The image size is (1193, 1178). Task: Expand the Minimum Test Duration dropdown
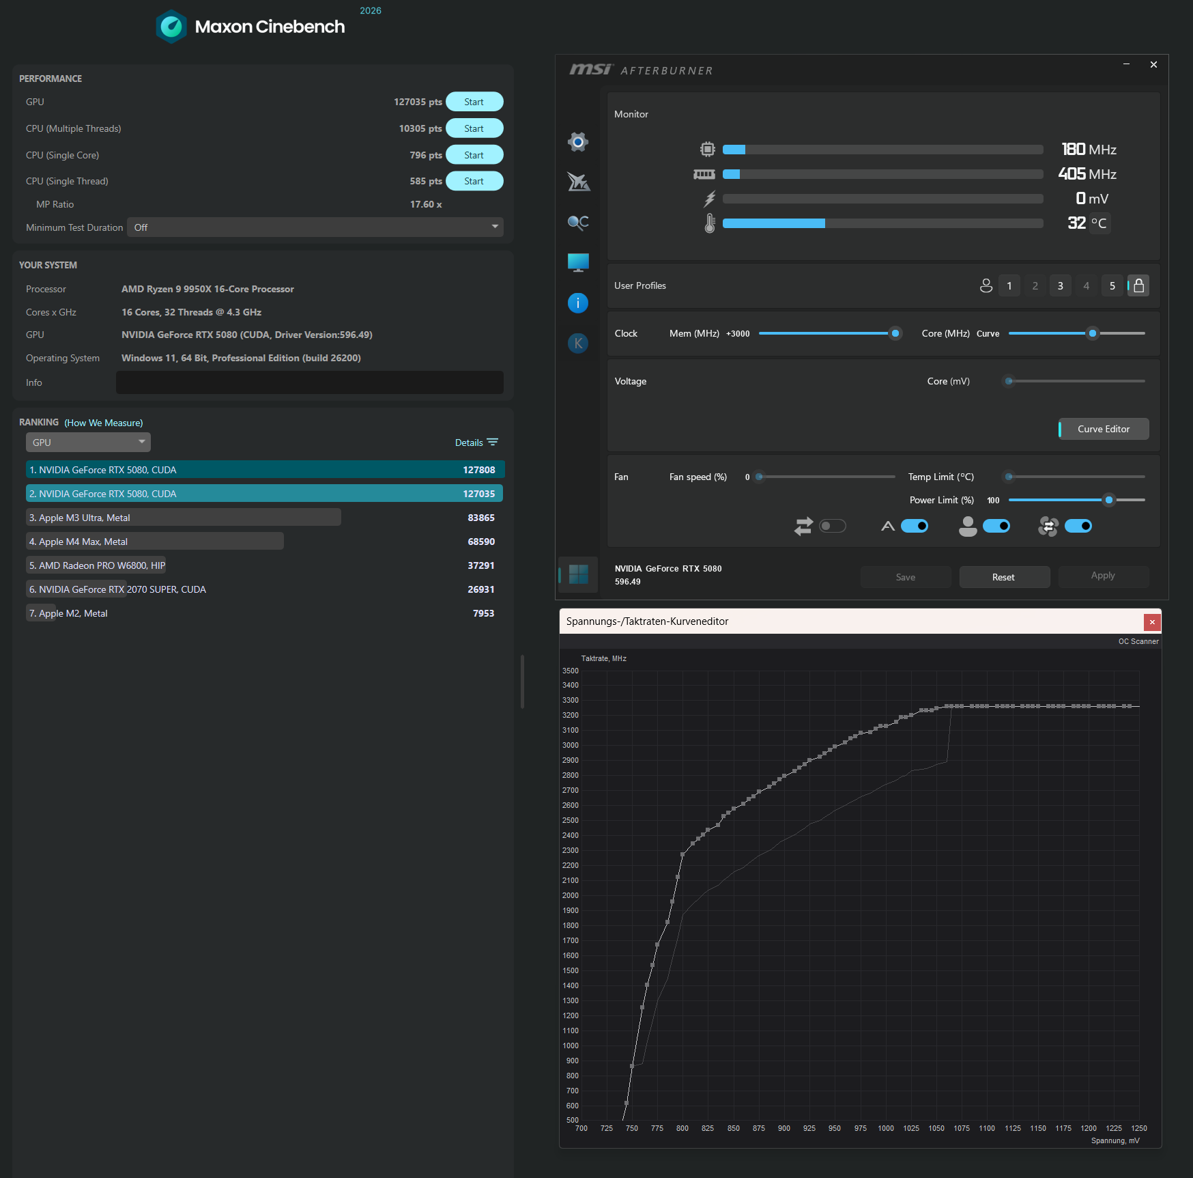(x=315, y=227)
